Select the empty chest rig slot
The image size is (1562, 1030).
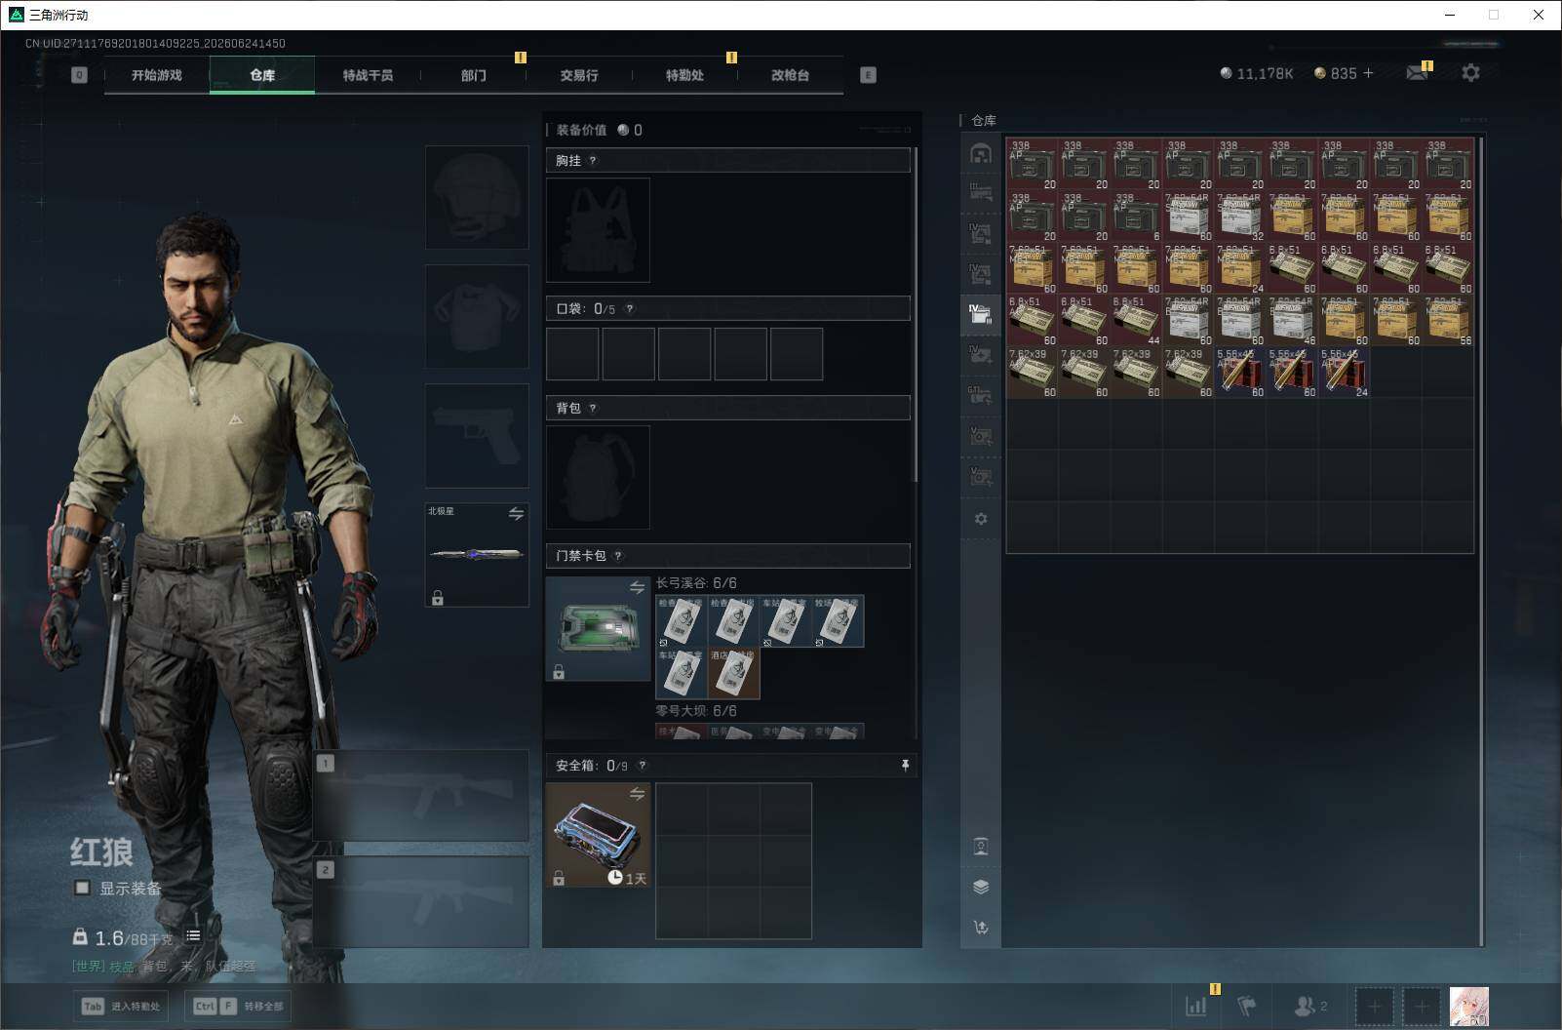[x=598, y=230]
